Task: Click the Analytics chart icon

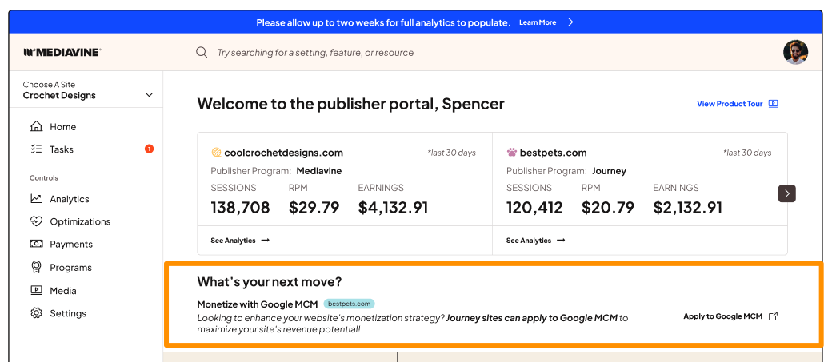Action: tap(36, 199)
